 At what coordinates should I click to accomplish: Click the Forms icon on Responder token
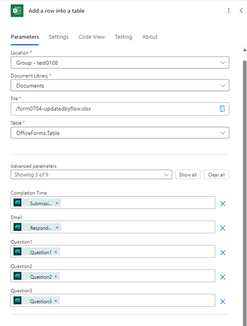click(x=18, y=227)
